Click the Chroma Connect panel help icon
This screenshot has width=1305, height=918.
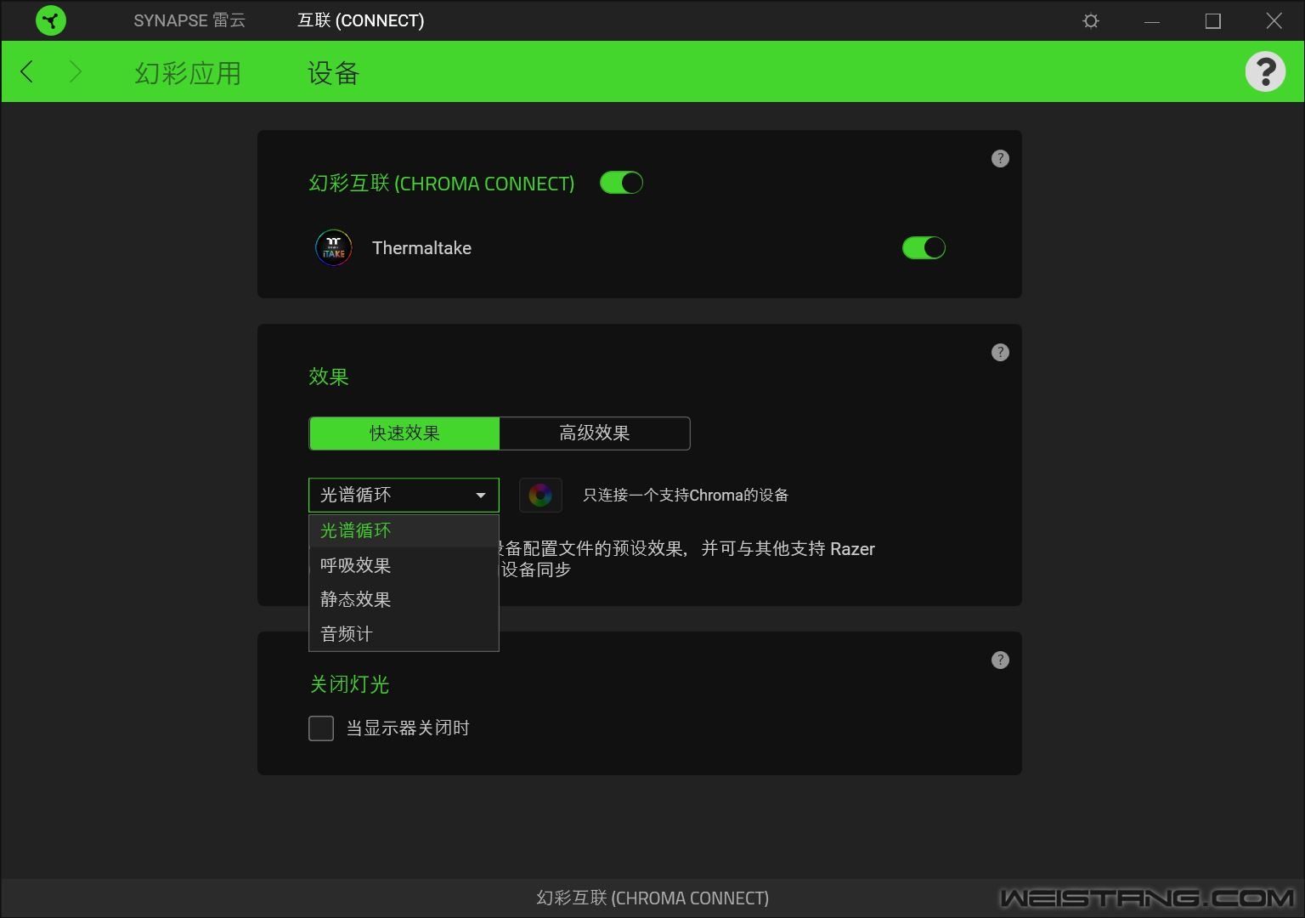(x=1000, y=158)
